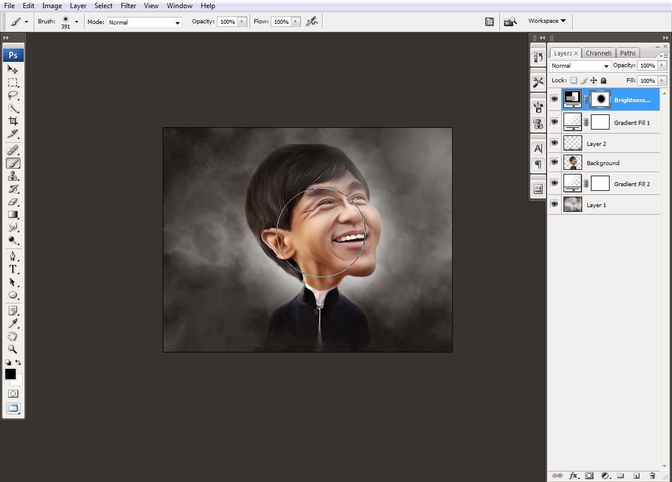Image resolution: width=672 pixels, height=482 pixels.
Task: Open the brush Mode dropdown
Action: click(x=145, y=22)
